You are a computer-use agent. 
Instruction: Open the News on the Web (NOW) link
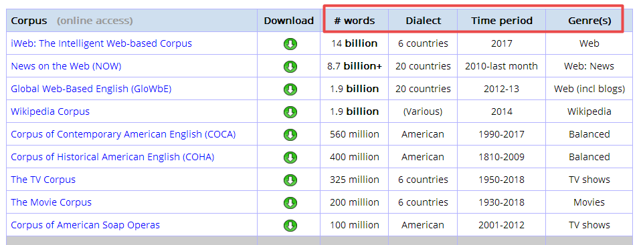coord(66,66)
